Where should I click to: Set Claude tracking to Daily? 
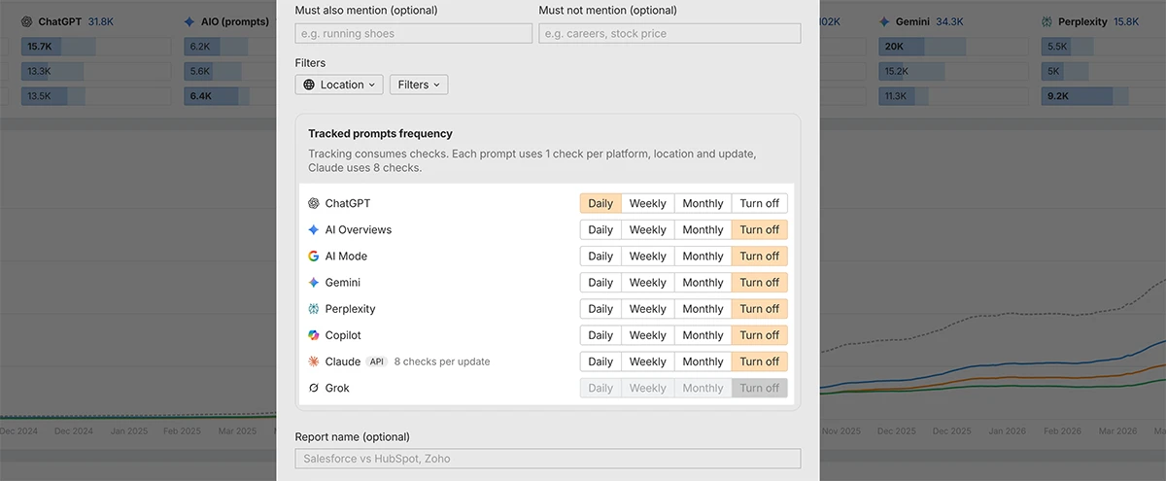(600, 361)
